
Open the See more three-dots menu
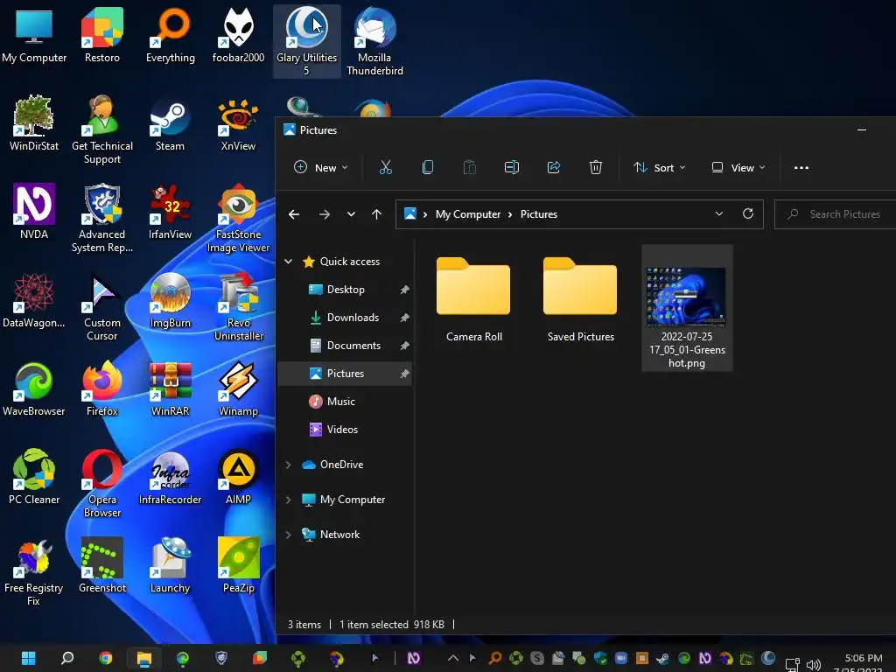click(801, 167)
